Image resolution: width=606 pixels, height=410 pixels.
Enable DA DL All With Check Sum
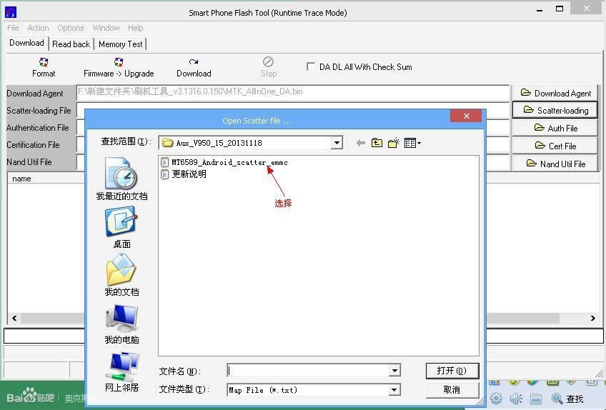click(x=310, y=66)
